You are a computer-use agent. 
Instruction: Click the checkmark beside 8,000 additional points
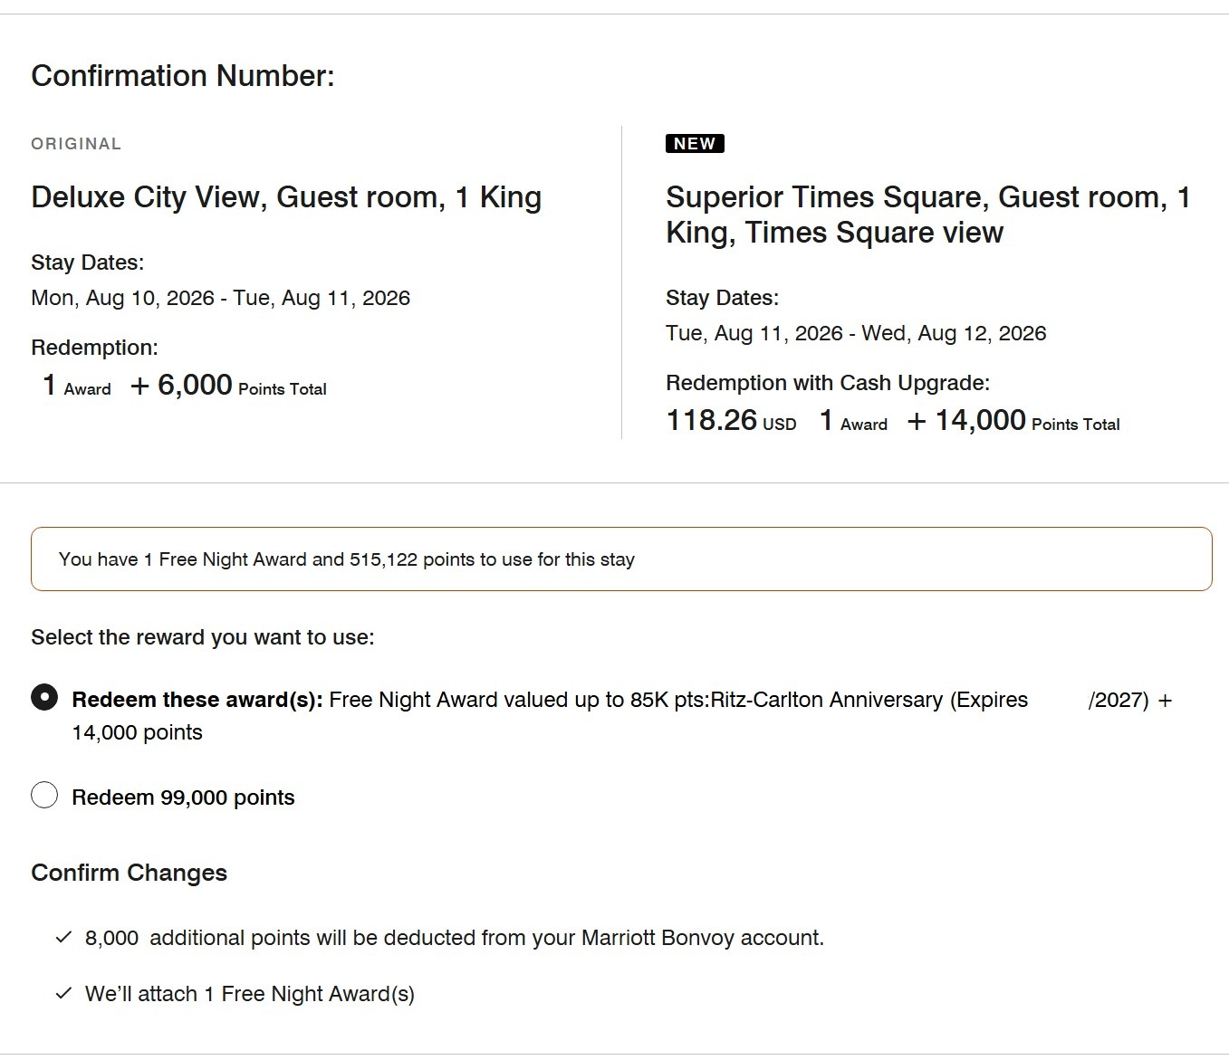(63, 938)
